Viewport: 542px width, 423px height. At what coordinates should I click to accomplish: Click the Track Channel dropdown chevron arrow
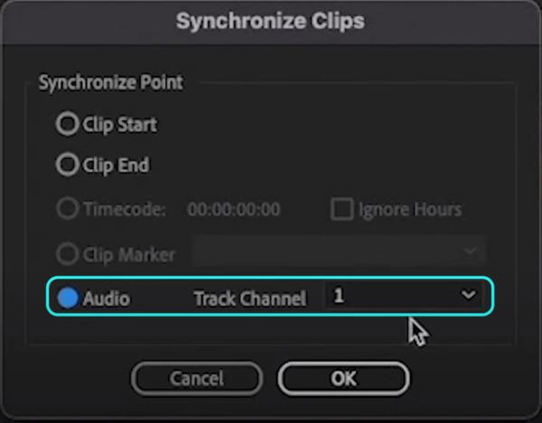[x=468, y=295]
